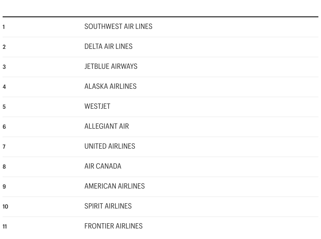This screenshot has height=239, width=321.
Task: Click rank number 4
Action: tap(4, 87)
